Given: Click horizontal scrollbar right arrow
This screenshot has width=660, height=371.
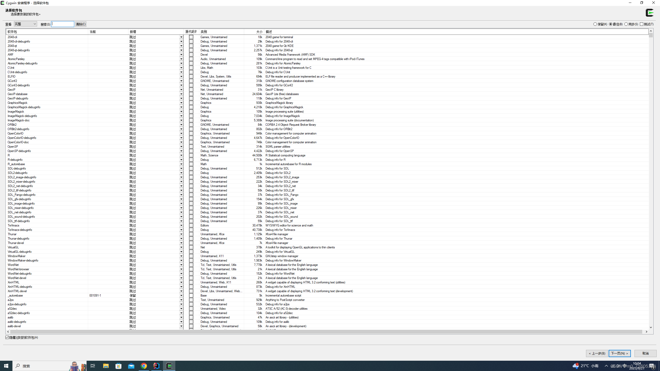Looking at the screenshot, I should coord(646,332).
